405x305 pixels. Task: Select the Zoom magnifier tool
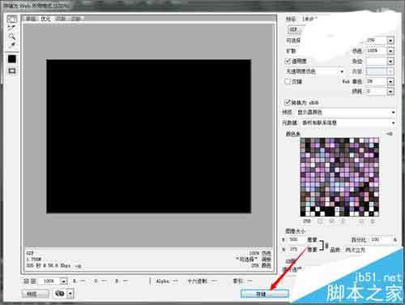tap(11, 37)
